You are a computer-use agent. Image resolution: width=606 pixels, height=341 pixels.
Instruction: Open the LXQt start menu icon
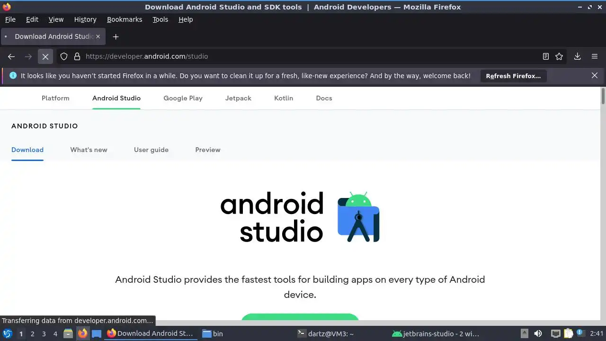tap(8, 333)
